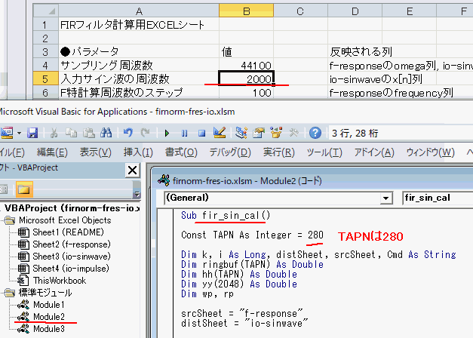Screen dimensions: 473x338
Task: Click the Select All corner of the sheet
Action: [45, 11]
